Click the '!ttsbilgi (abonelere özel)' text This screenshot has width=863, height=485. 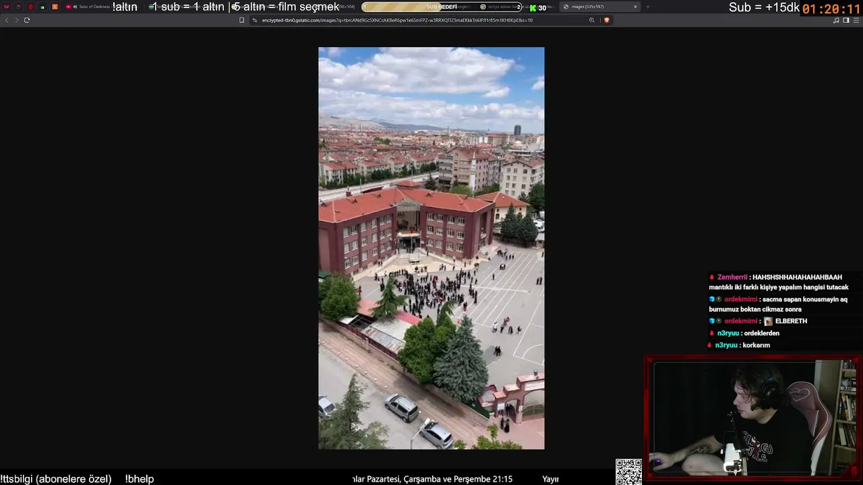coord(56,479)
